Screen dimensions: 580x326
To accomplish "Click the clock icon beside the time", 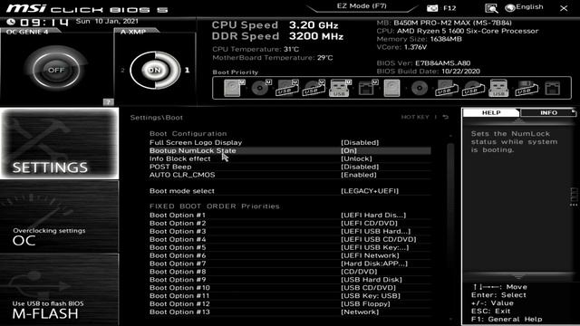I will tap(11, 22).
